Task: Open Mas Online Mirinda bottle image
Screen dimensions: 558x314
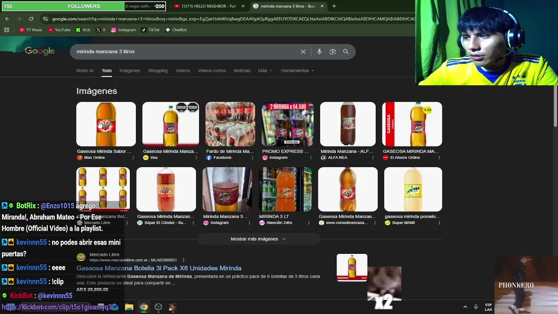Action: click(x=106, y=124)
